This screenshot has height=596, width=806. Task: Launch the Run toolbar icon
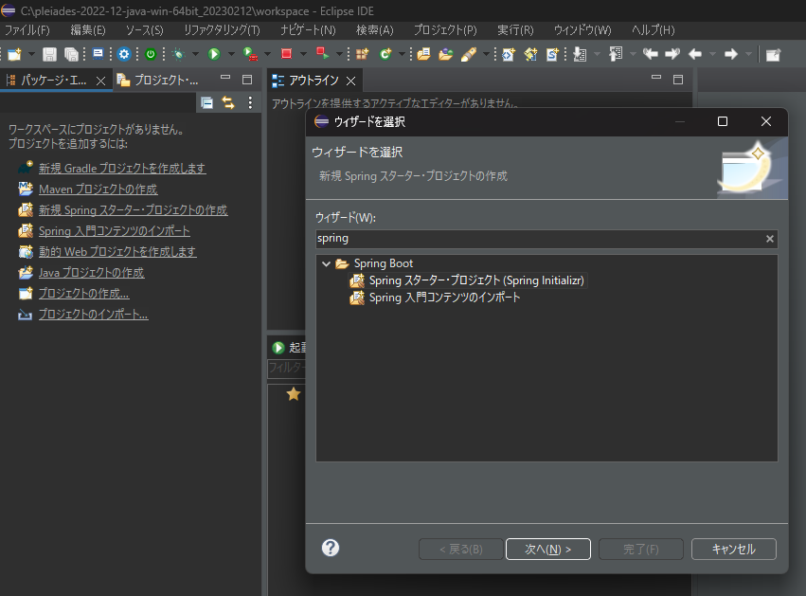click(x=215, y=54)
